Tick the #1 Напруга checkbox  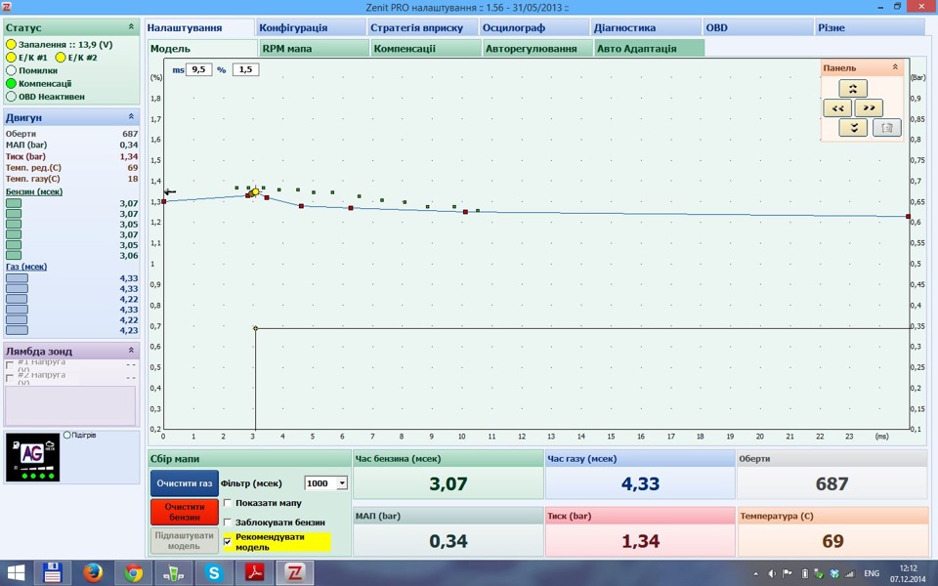click(x=10, y=365)
